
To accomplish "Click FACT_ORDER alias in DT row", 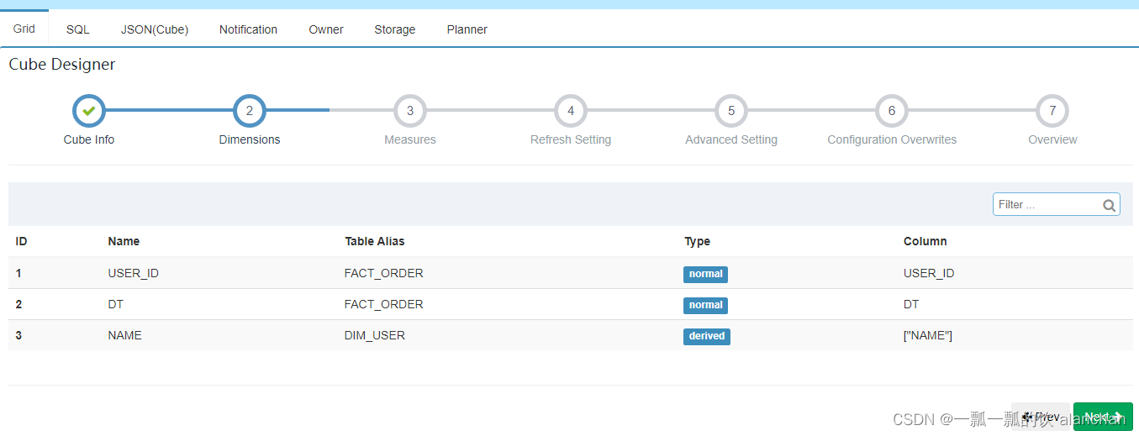I will click(x=384, y=304).
